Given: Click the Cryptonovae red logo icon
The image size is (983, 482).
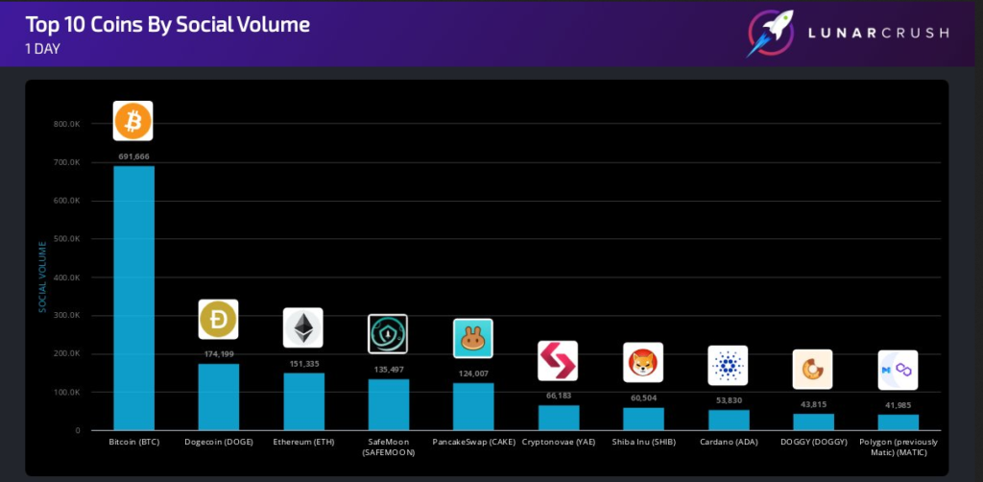Looking at the screenshot, I should (x=558, y=360).
